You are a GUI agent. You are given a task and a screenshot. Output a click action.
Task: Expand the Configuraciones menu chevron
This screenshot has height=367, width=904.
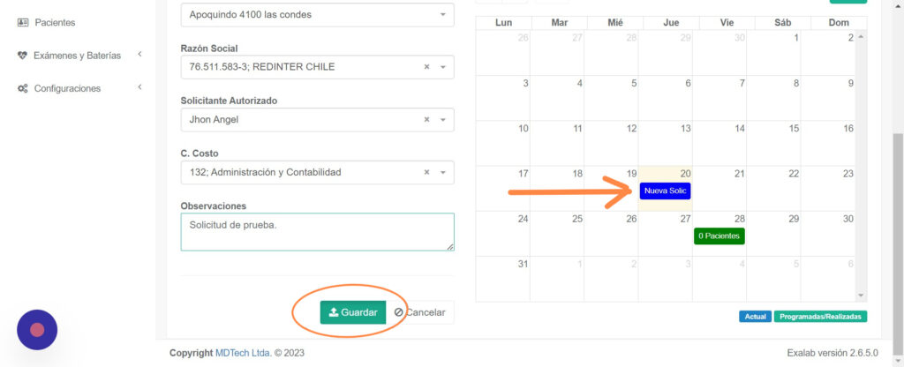coord(139,87)
